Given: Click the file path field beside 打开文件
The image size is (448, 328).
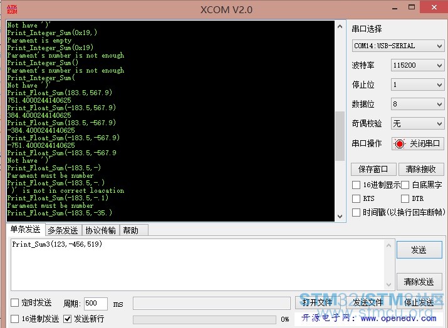Looking at the screenshot, I should [x=212, y=303].
